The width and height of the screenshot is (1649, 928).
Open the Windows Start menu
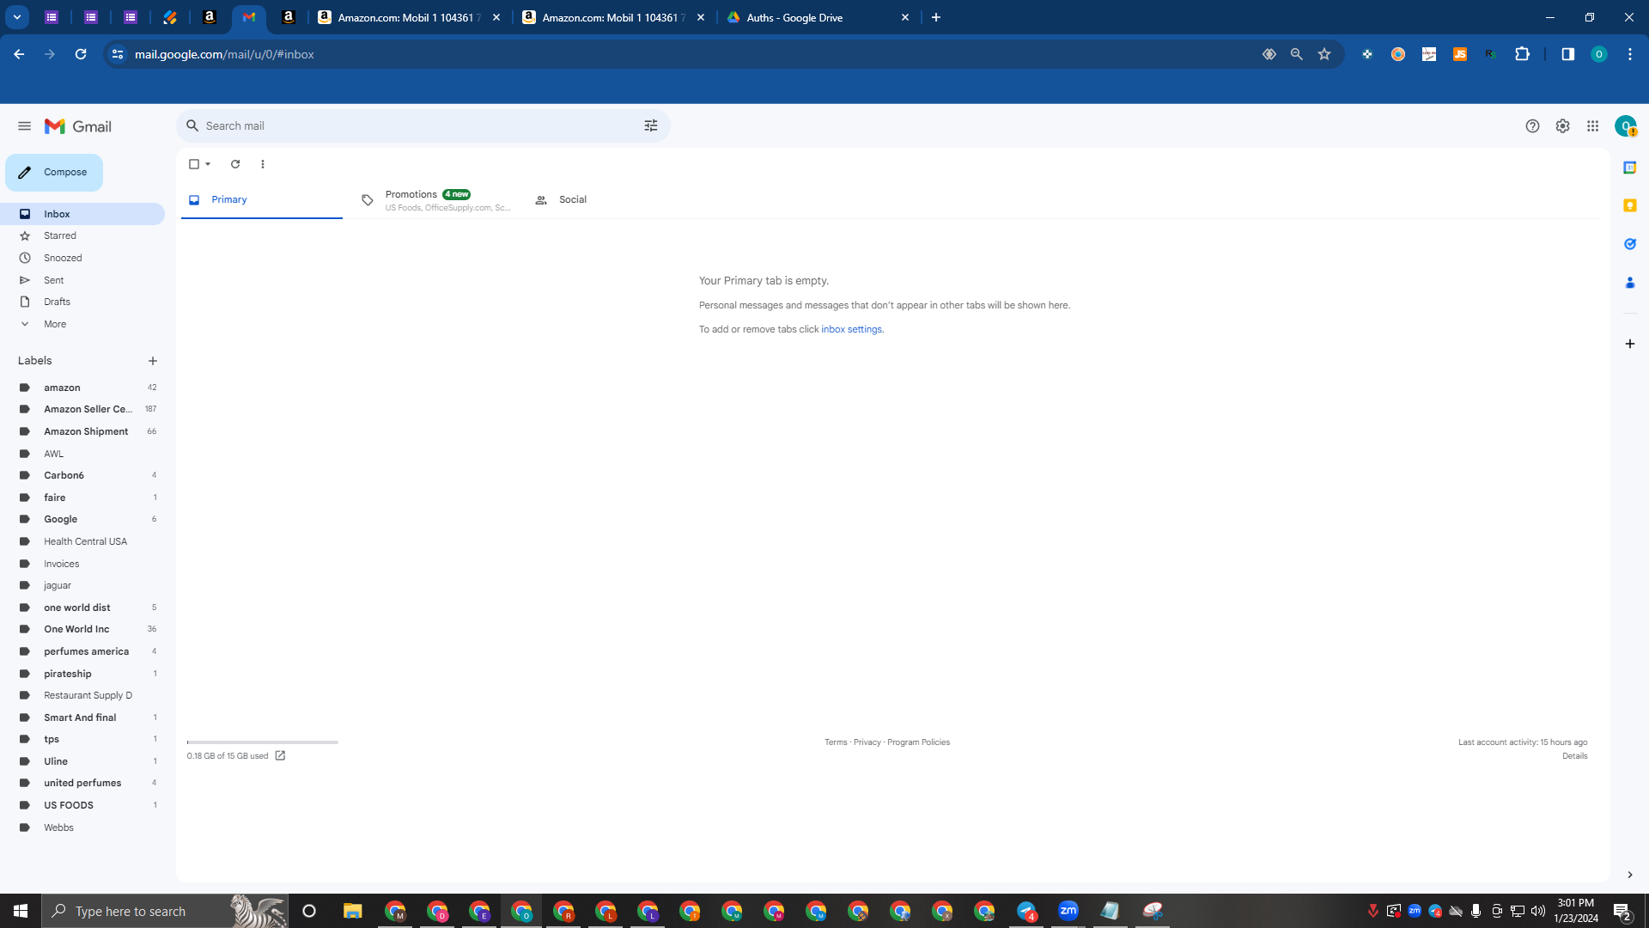(21, 911)
